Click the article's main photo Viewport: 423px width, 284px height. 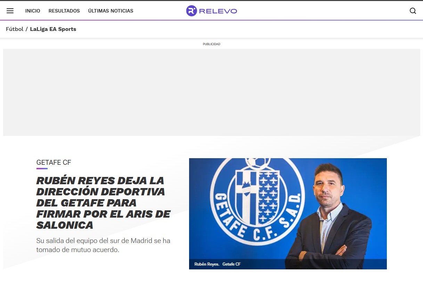point(288,213)
